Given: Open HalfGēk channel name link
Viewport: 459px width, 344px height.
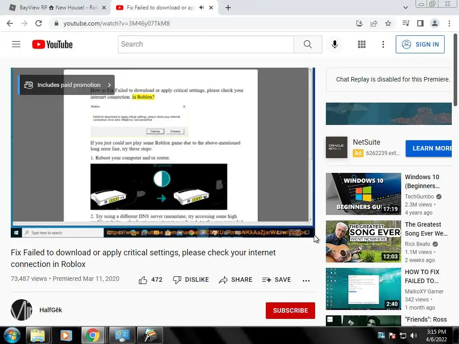Looking at the screenshot, I should pos(51,310).
